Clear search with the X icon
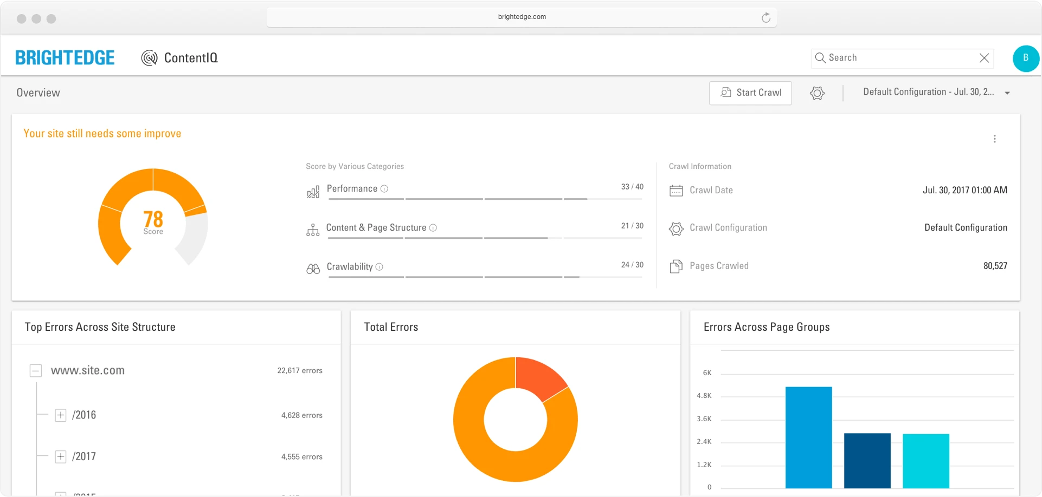 984,58
